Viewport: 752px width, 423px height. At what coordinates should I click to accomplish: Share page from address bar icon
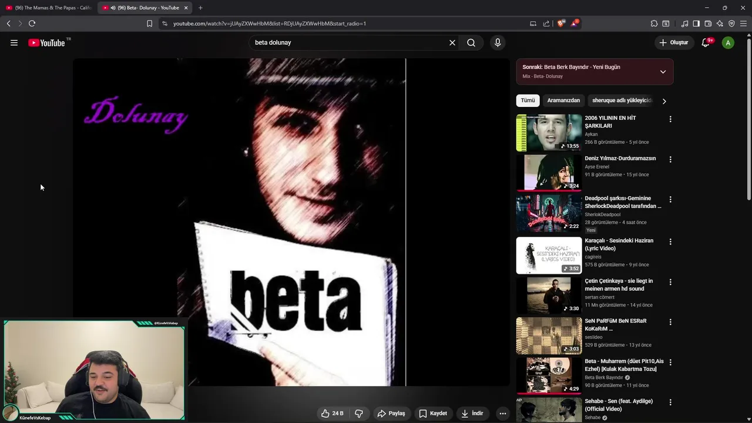pyautogui.click(x=546, y=23)
